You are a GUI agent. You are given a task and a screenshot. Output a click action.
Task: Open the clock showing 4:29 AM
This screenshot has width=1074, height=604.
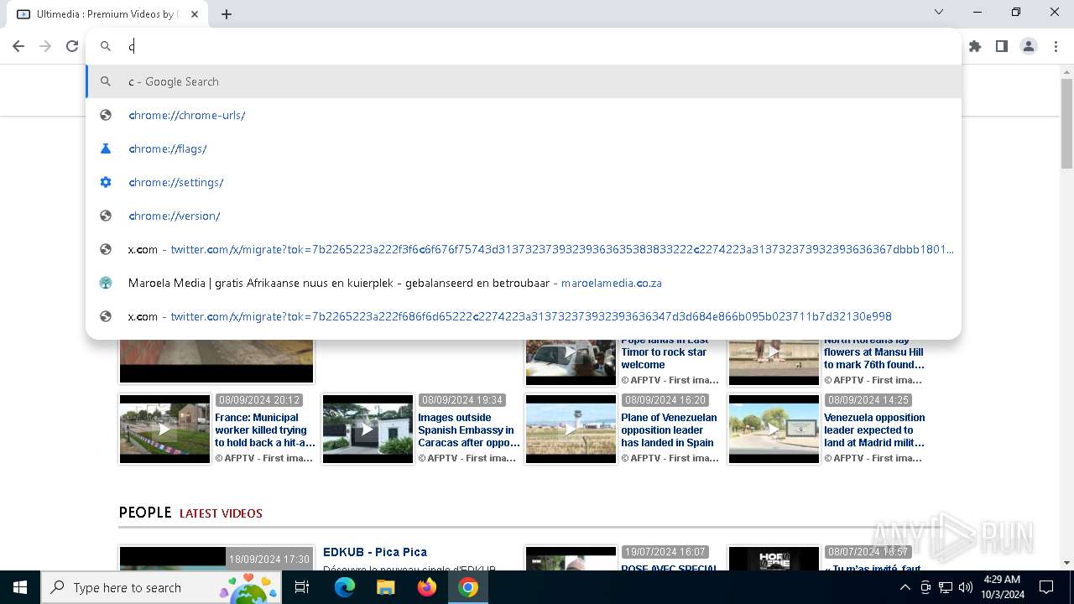point(1002,587)
